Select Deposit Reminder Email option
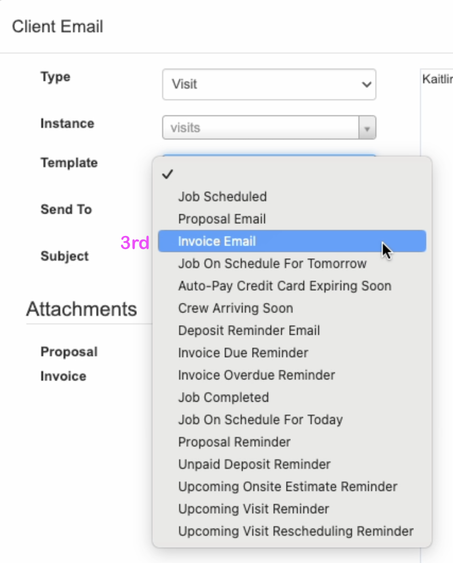453x563 pixels. point(249,330)
